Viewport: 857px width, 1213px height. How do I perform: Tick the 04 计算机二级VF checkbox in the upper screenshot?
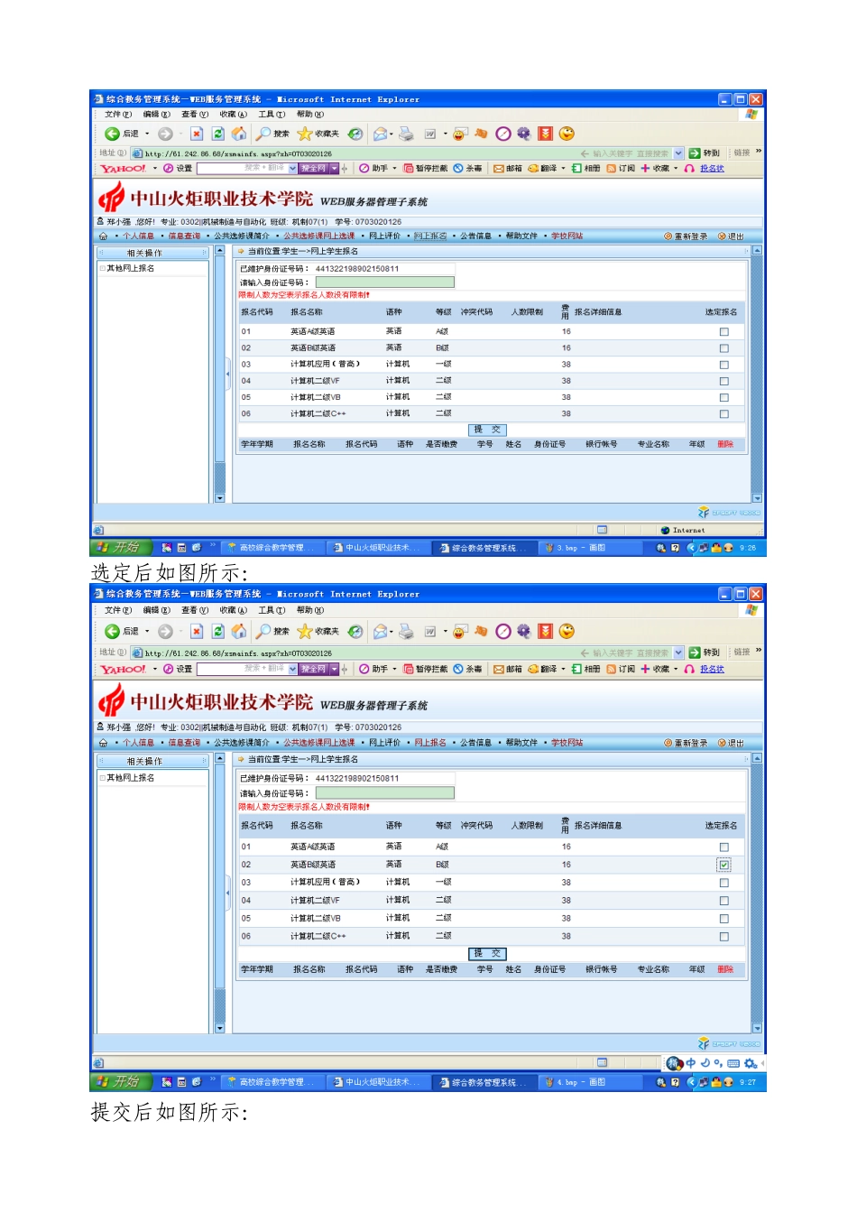tap(723, 381)
